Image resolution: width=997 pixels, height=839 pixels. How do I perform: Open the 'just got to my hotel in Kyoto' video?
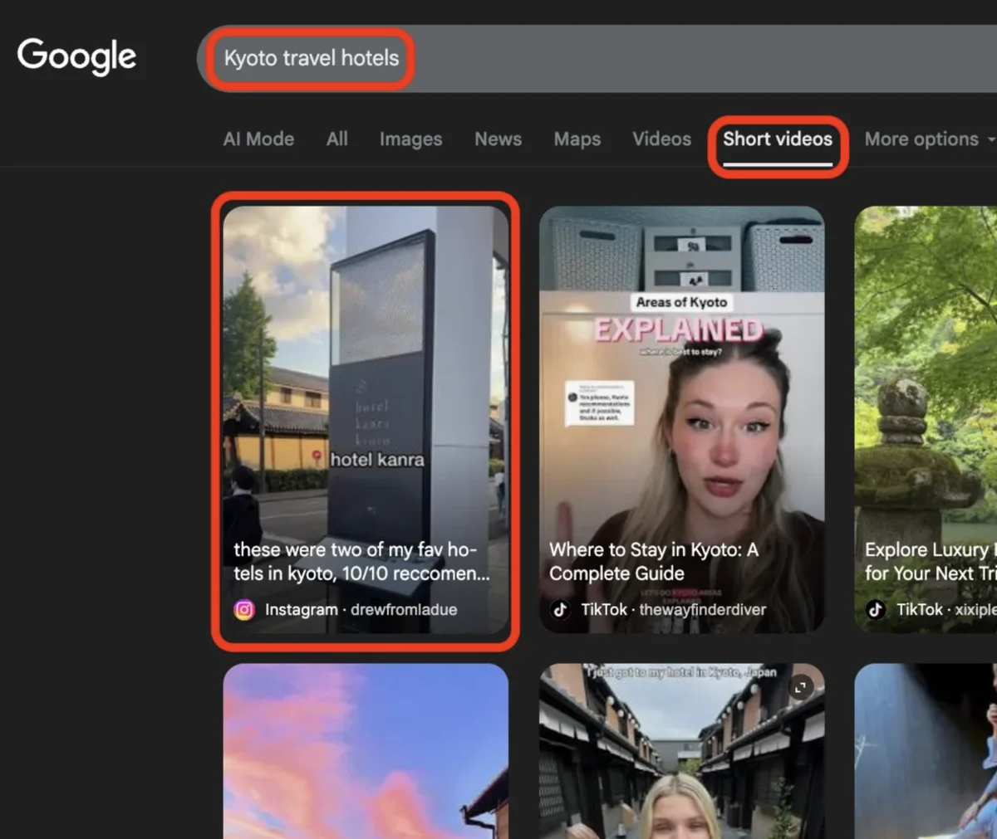(681, 751)
